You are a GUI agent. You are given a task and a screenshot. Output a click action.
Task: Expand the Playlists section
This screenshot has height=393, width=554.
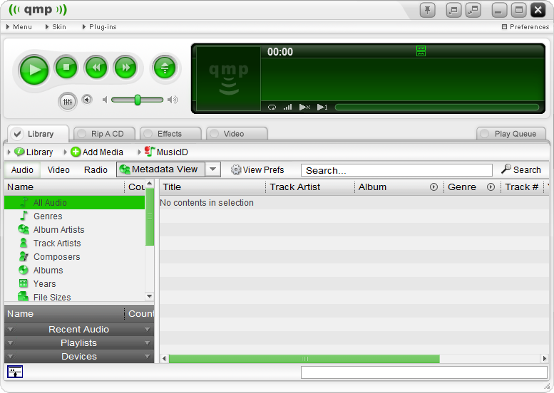[79, 343]
